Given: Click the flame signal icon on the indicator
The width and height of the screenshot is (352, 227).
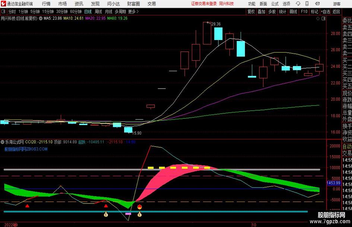Looking at the screenshot, I should tap(139, 206).
